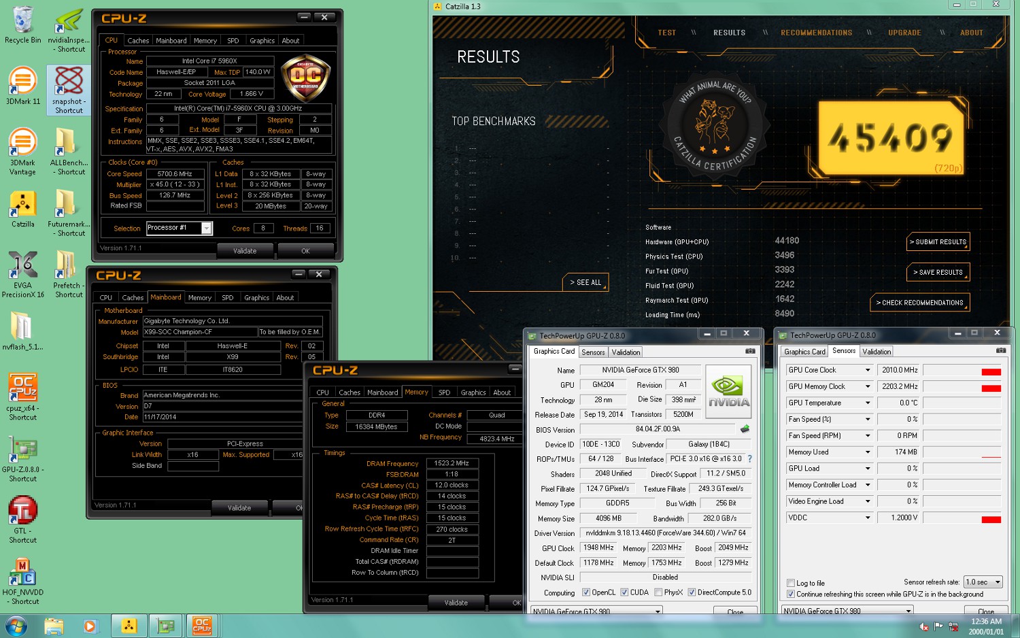Open the Memory Used sensor dropdown

868,452
